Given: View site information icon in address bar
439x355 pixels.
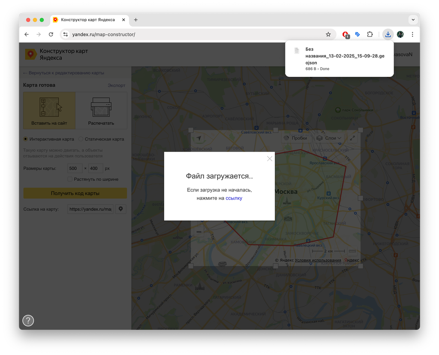Looking at the screenshot, I should point(66,34).
